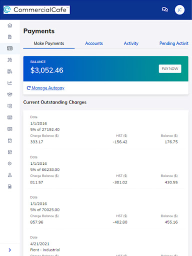The image size is (192, 256).
Task: Expand the sidebar using the chevron arrow
Action: [10, 250]
